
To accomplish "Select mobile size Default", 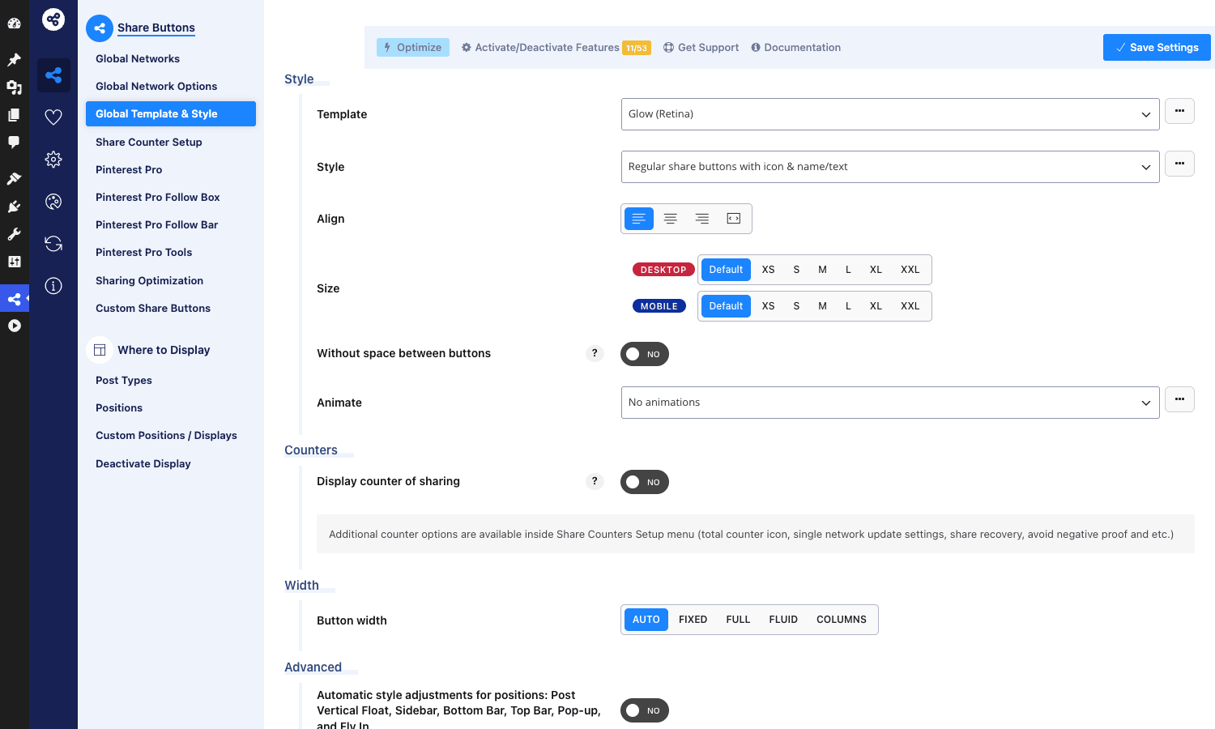I will point(726,306).
